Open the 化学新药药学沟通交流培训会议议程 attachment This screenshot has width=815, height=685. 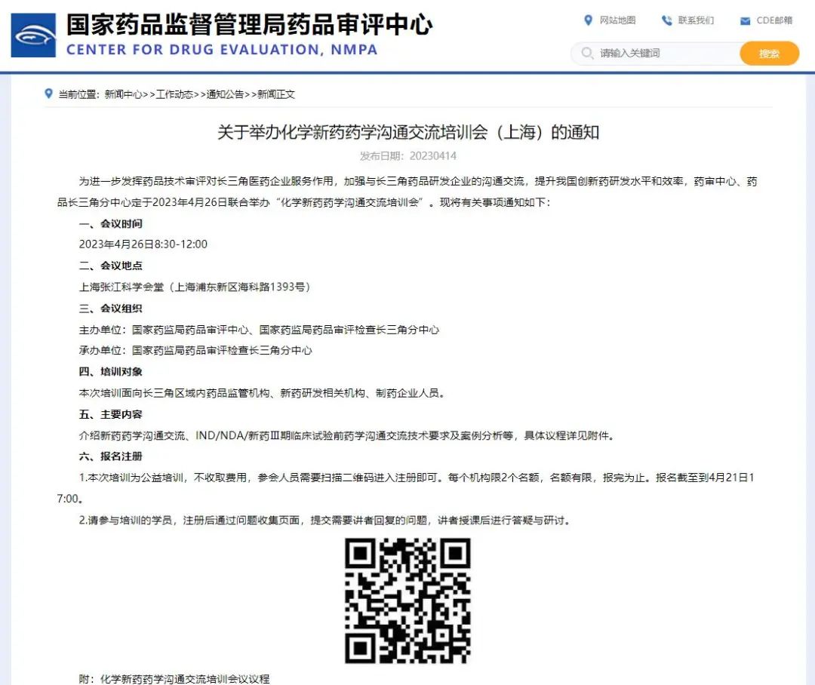184,679
